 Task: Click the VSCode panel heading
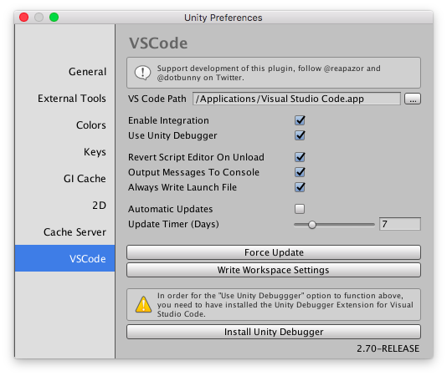point(158,43)
